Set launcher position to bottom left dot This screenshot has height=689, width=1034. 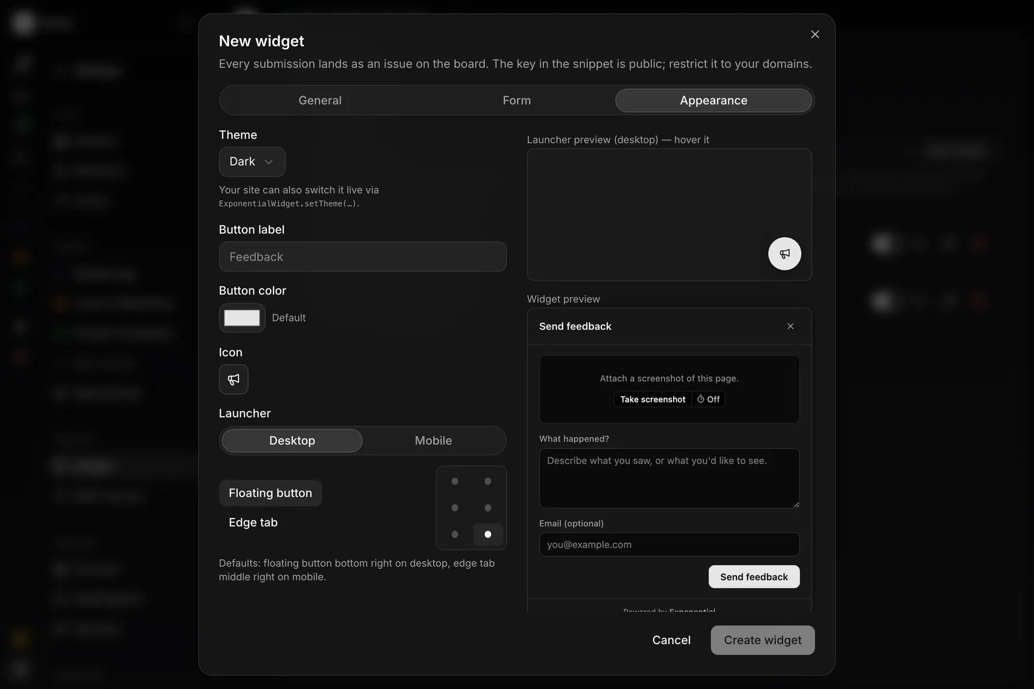[455, 535]
